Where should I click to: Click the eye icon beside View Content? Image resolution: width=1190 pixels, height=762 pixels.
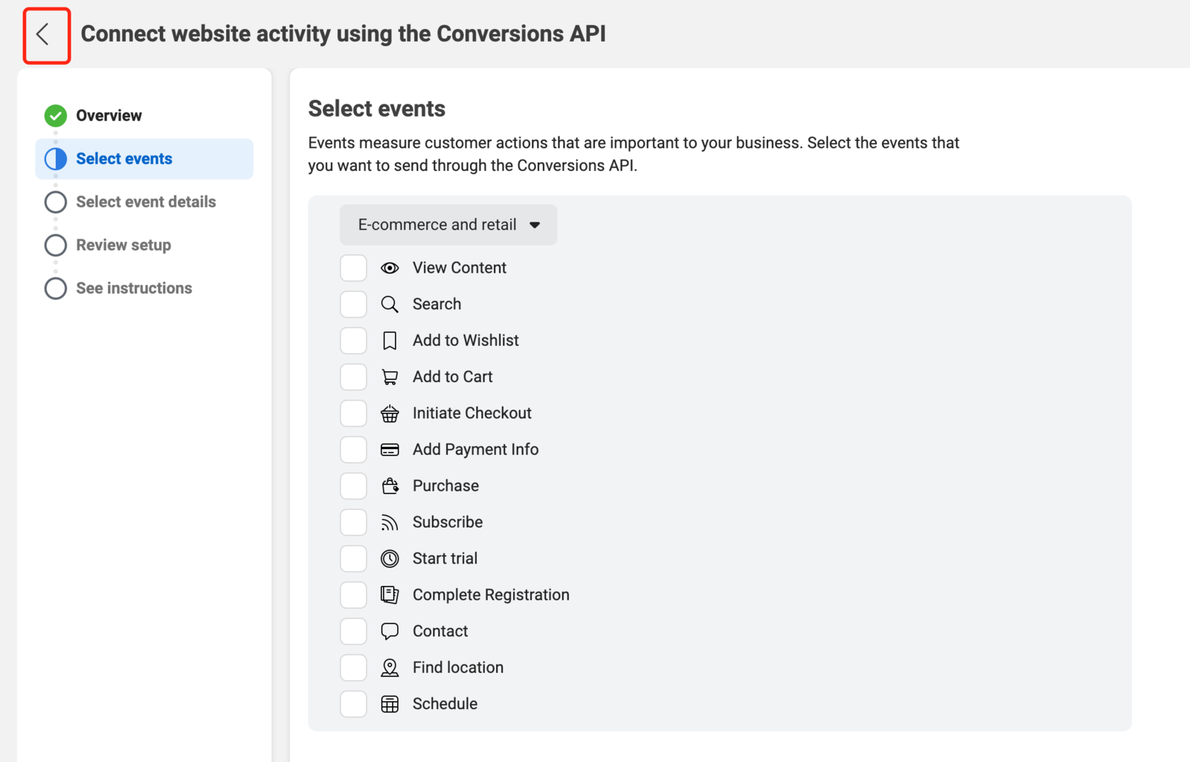click(390, 268)
